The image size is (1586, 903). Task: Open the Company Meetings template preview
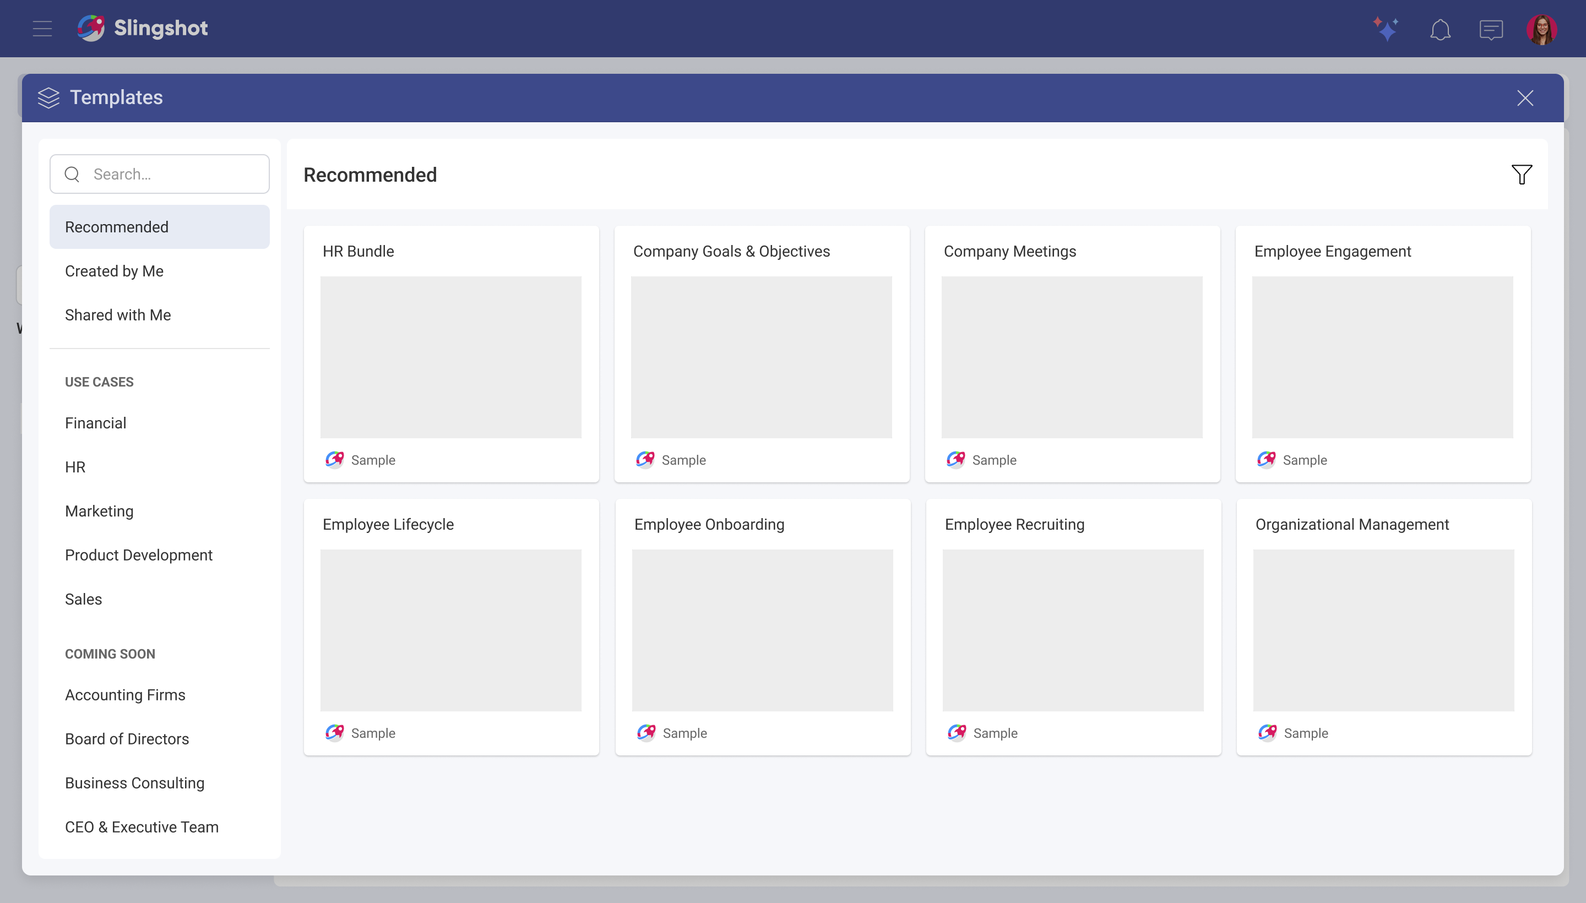click(x=1072, y=357)
